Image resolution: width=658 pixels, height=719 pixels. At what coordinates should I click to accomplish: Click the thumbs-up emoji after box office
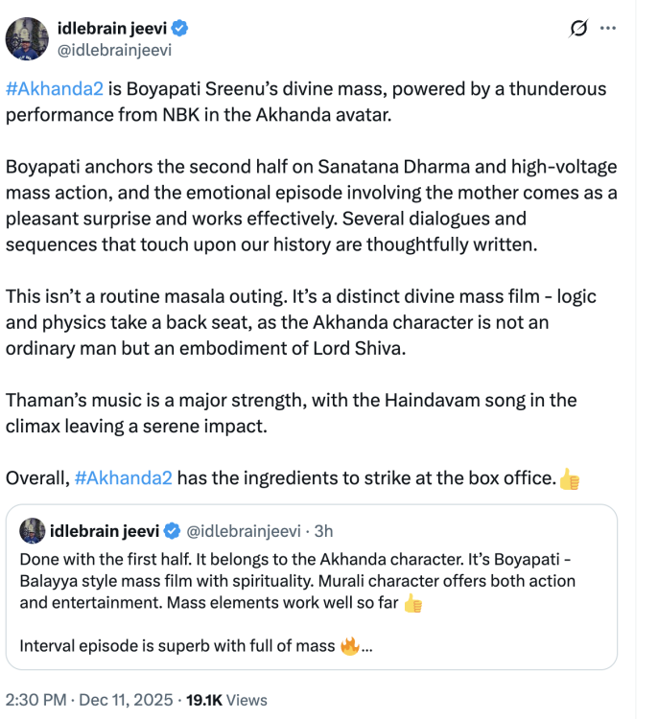569,476
